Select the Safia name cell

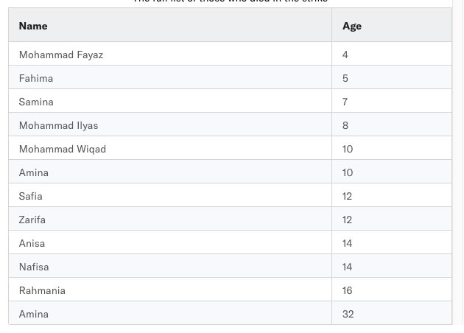pyautogui.click(x=170, y=195)
